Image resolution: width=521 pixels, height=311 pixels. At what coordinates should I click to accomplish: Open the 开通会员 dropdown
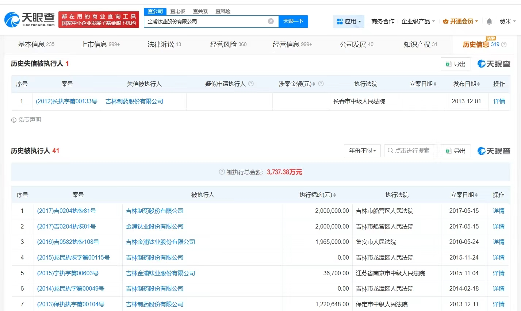pyautogui.click(x=460, y=22)
